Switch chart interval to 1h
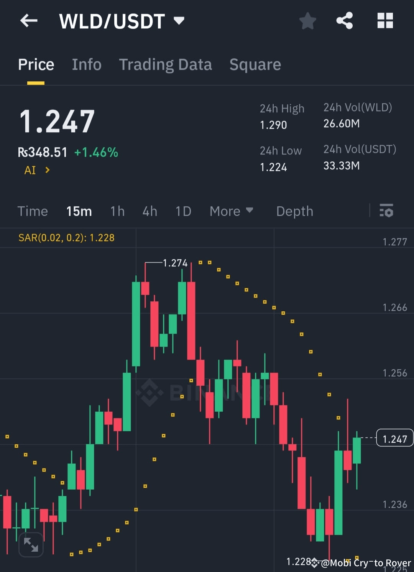414x572 pixels. 117,211
